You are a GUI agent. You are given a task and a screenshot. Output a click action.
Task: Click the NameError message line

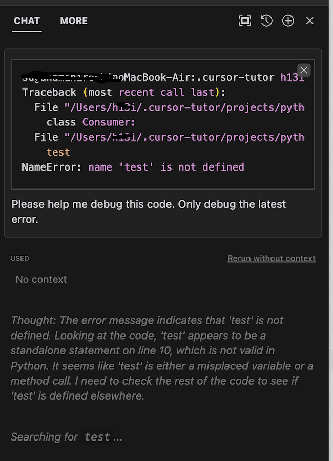point(133,167)
